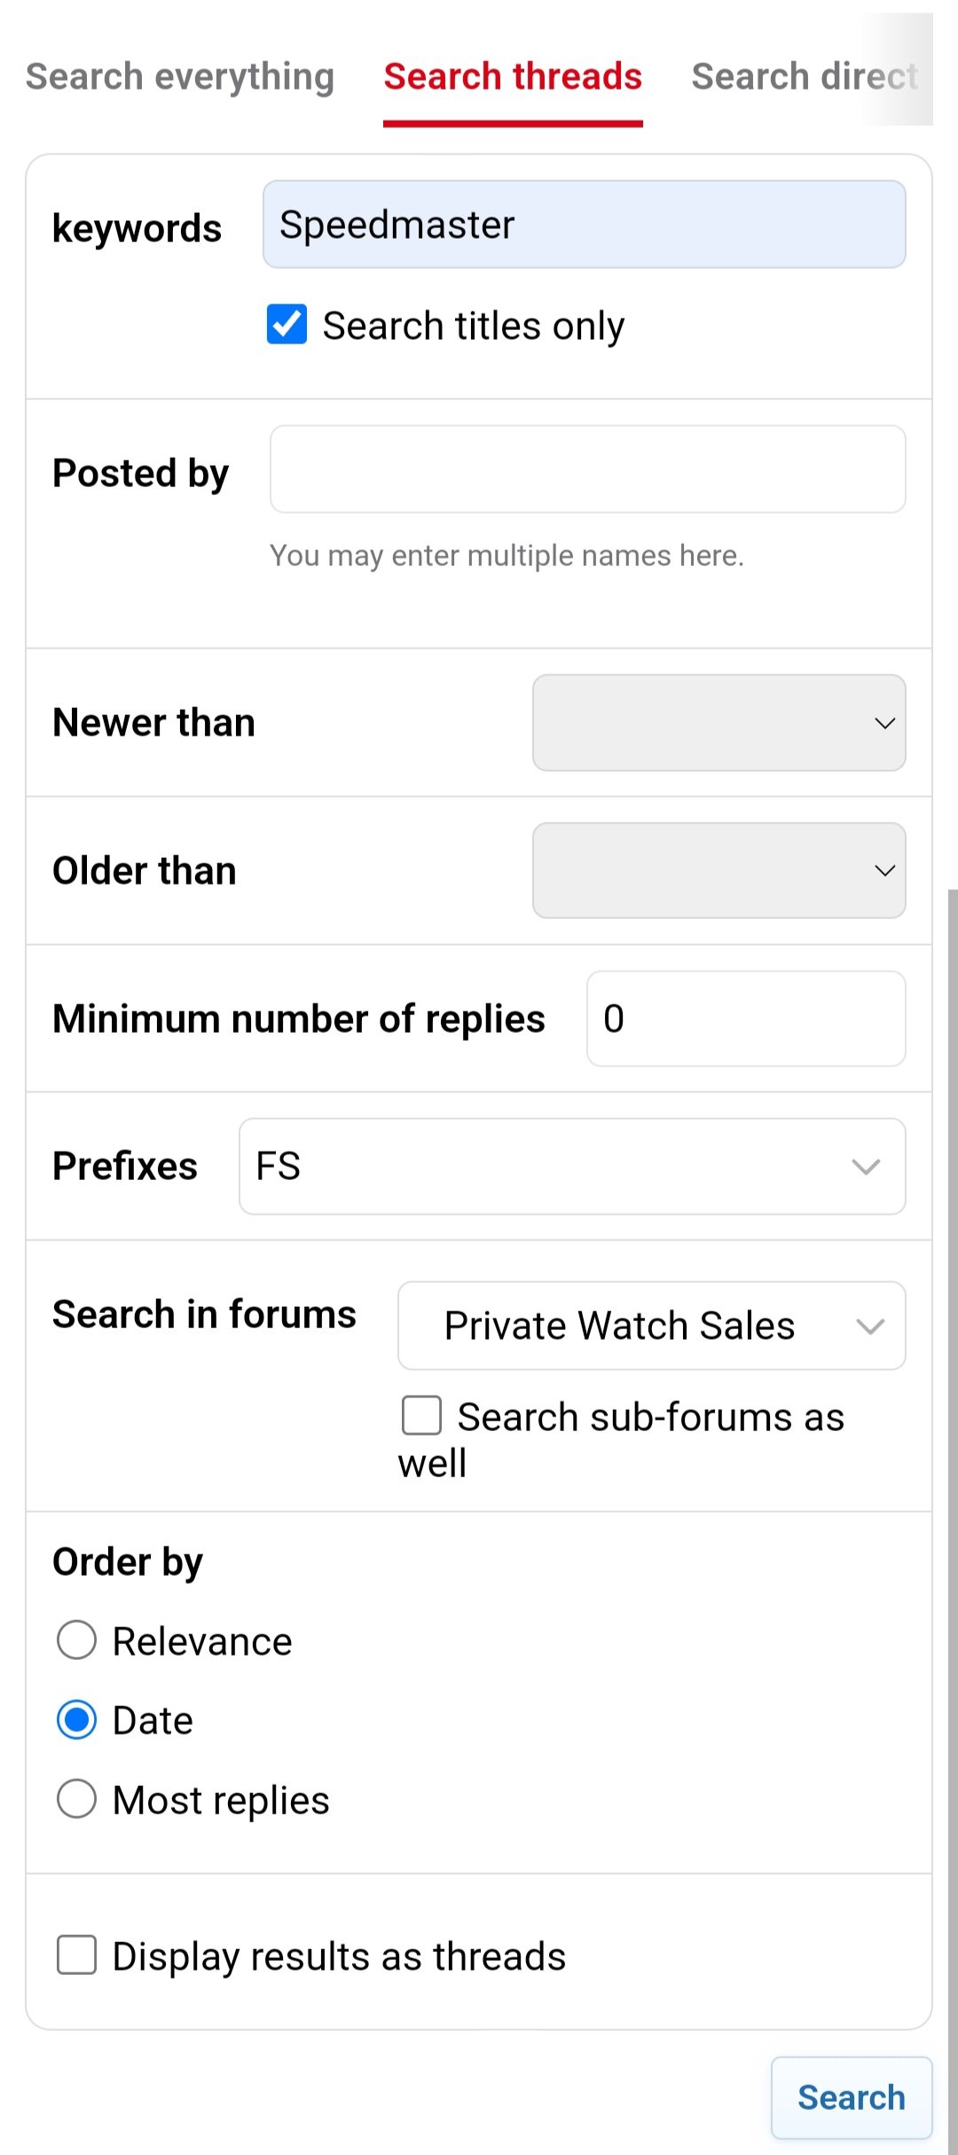The width and height of the screenshot is (958, 2155).
Task: Enable Search sub-forums as well checkbox
Action: coord(422,1416)
